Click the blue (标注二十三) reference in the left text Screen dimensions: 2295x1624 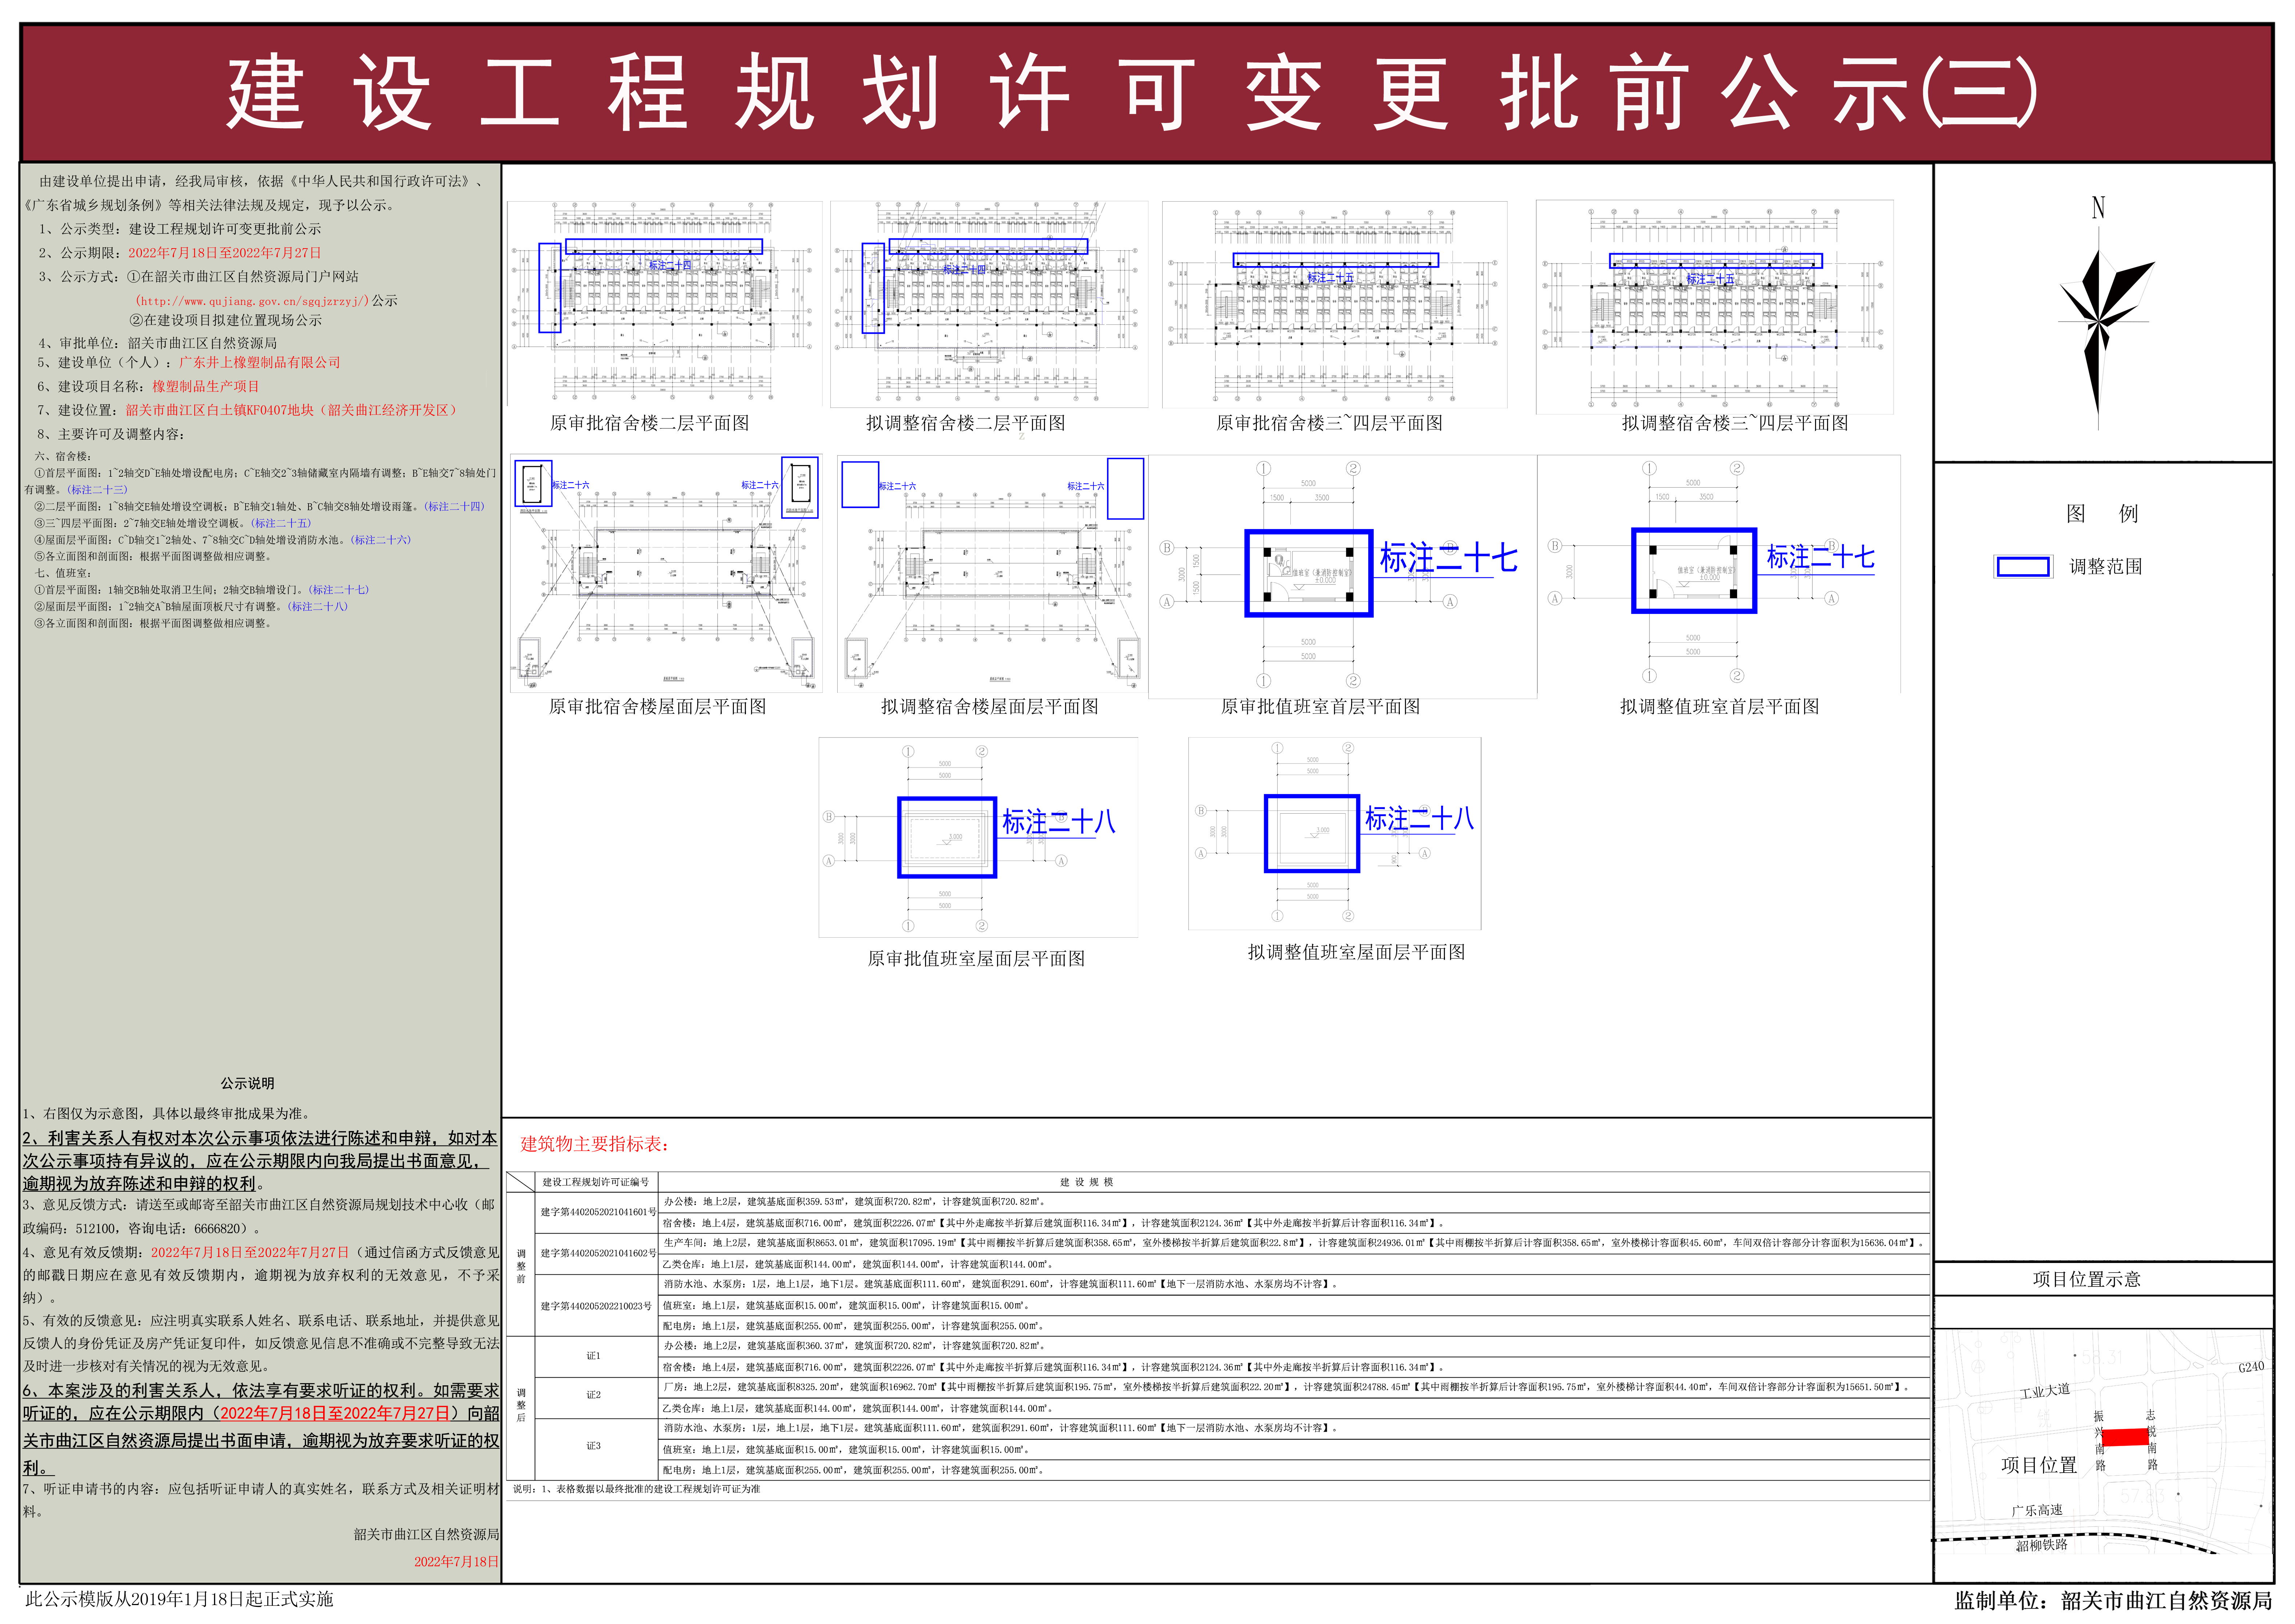[x=98, y=490]
